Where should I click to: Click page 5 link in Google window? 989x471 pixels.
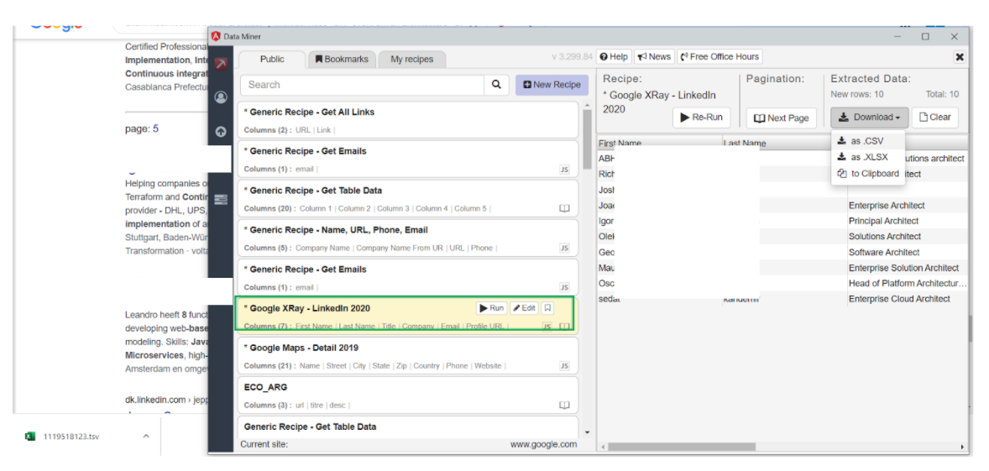coord(156,128)
